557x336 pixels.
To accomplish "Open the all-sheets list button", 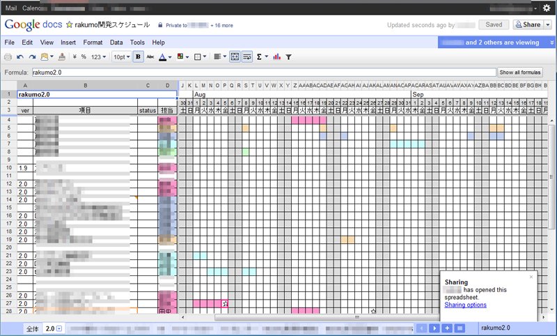I will click(460, 328).
